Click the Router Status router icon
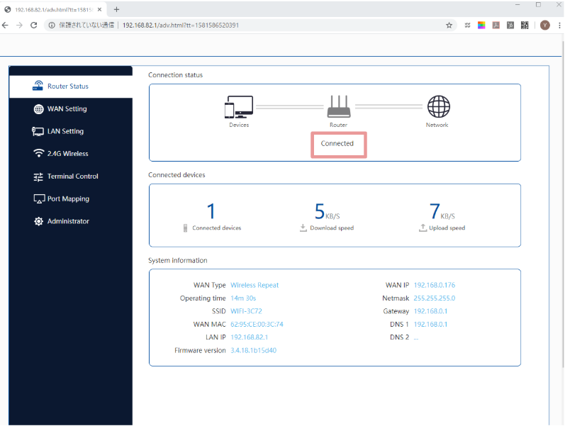 (x=38, y=86)
